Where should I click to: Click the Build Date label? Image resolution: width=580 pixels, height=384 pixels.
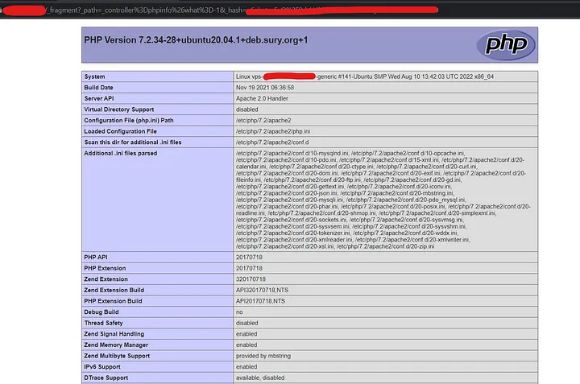(x=98, y=88)
